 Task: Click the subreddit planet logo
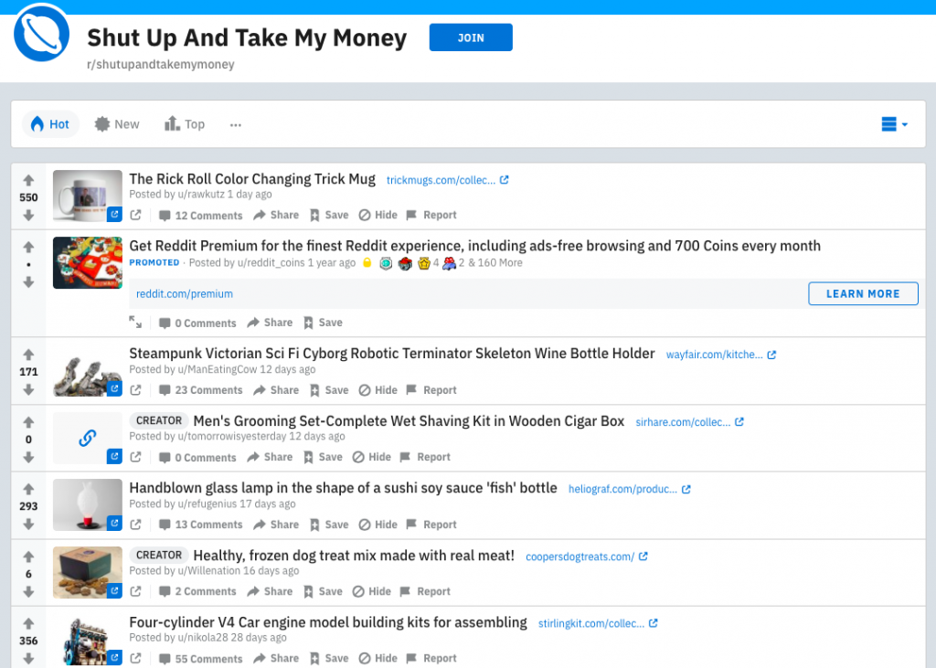tap(42, 33)
